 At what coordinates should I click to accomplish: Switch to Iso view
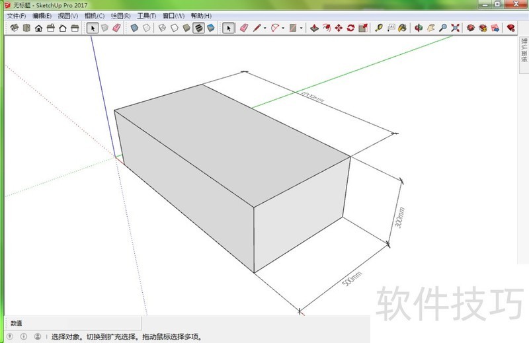pyautogui.click(x=14, y=28)
